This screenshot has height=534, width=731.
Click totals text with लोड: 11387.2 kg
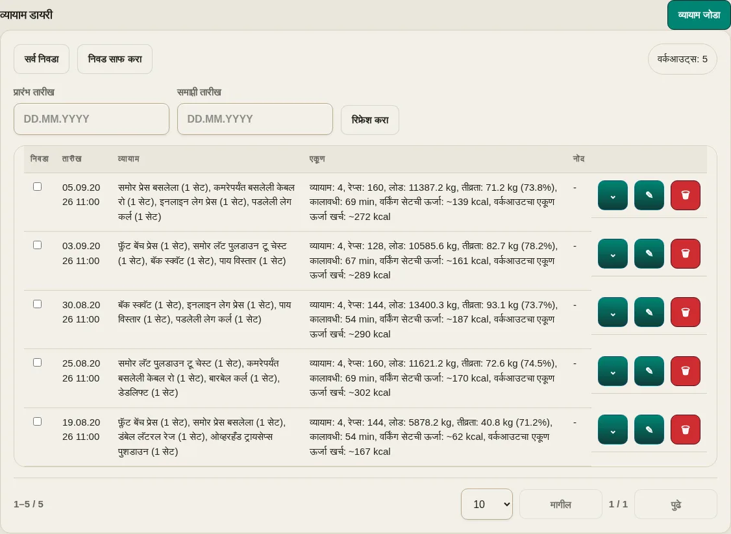point(433,202)
